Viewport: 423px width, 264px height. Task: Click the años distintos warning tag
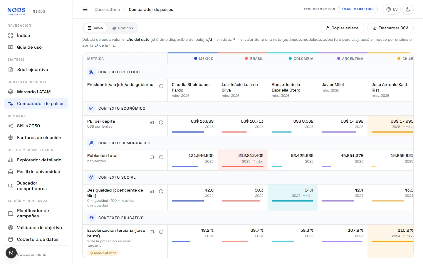click(x=103, y=253)
